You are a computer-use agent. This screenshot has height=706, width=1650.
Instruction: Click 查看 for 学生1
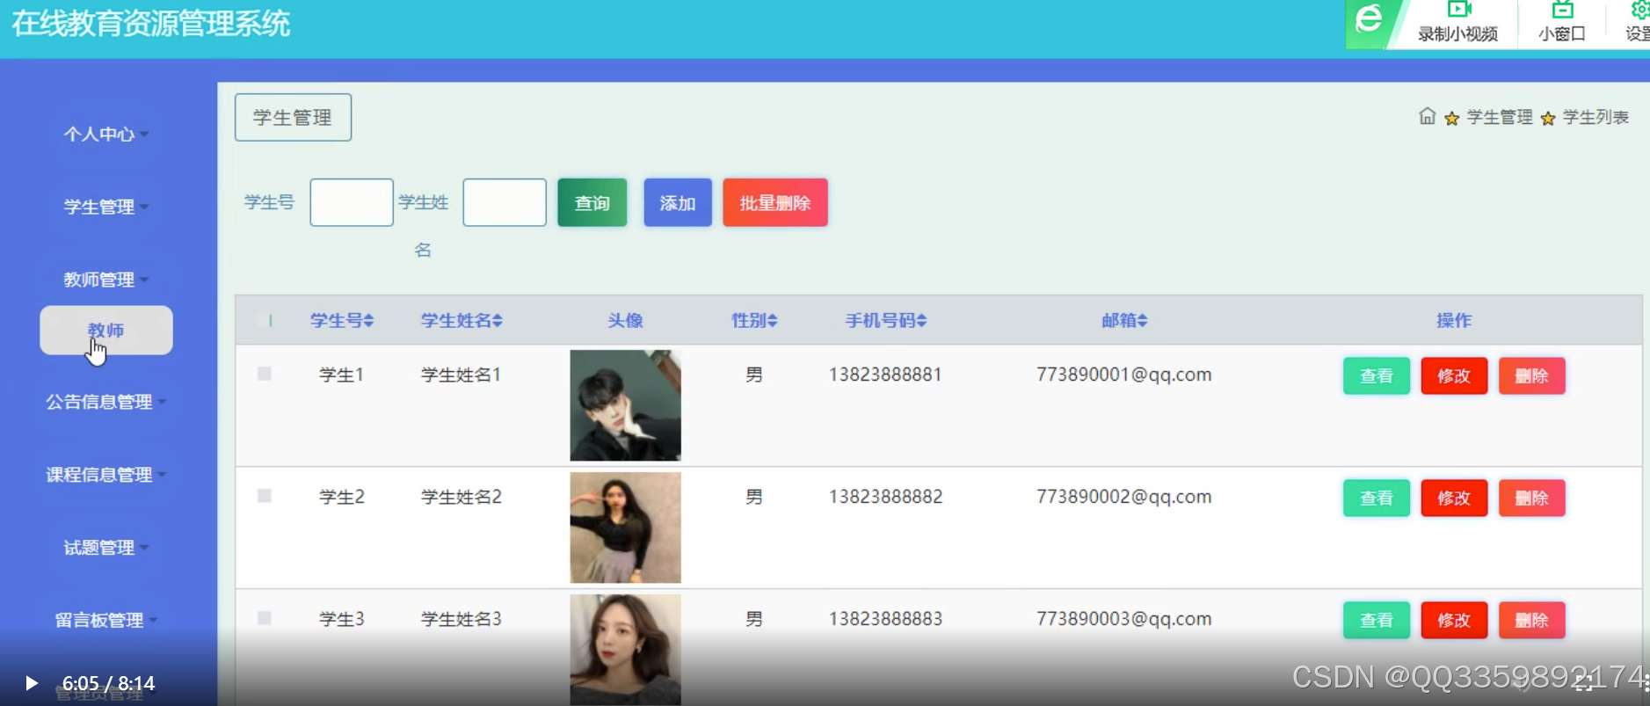(1377, 376)
